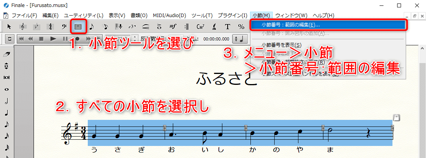
Task: Select the sixteenth note duration
Action: (6, 136)
